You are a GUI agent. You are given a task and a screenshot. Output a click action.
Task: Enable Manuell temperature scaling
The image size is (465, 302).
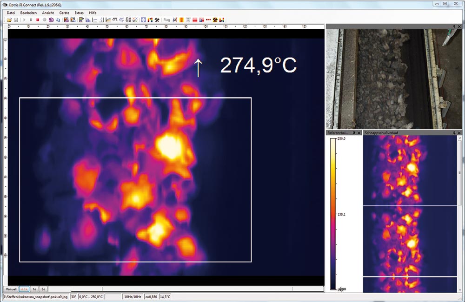pyautogui.click(x=11, y=289)
